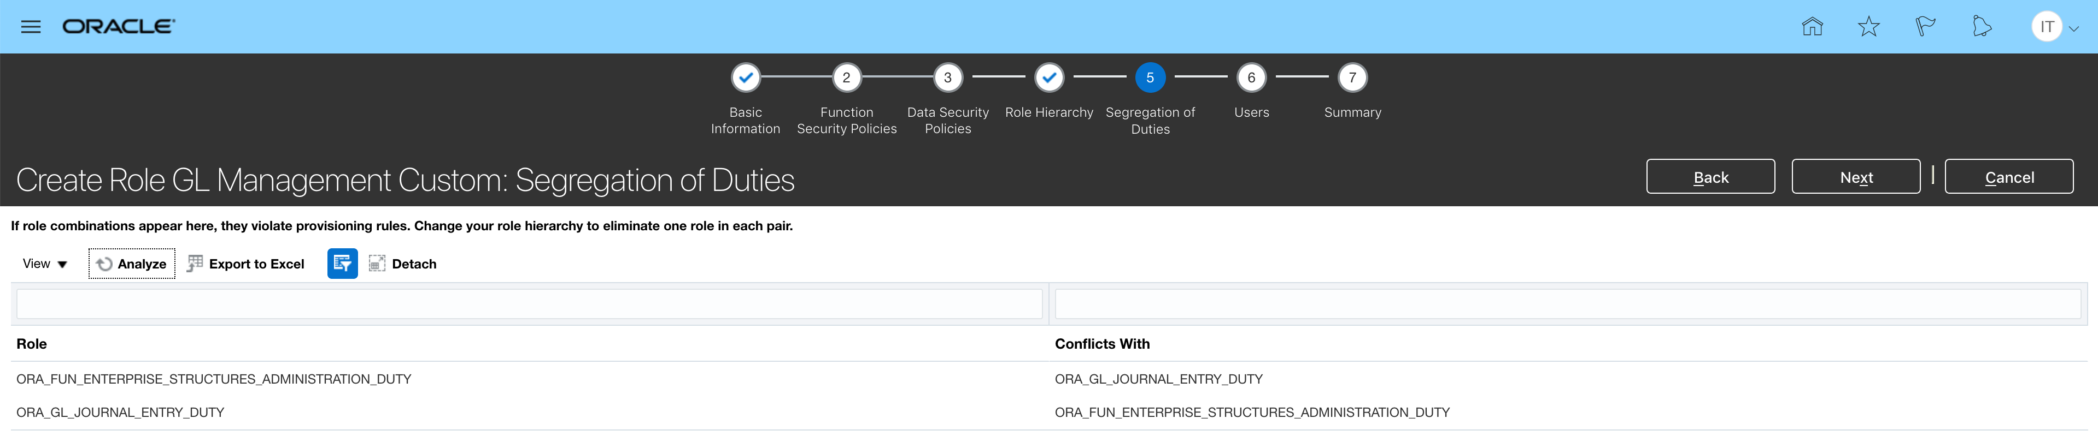Detach the conflicts table

pyautogui.click(x=402, y=263)
